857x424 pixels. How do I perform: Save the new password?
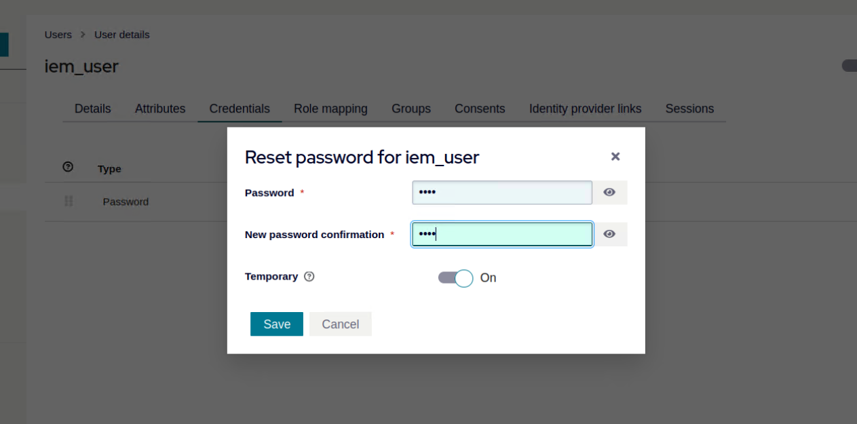[276, 324]
